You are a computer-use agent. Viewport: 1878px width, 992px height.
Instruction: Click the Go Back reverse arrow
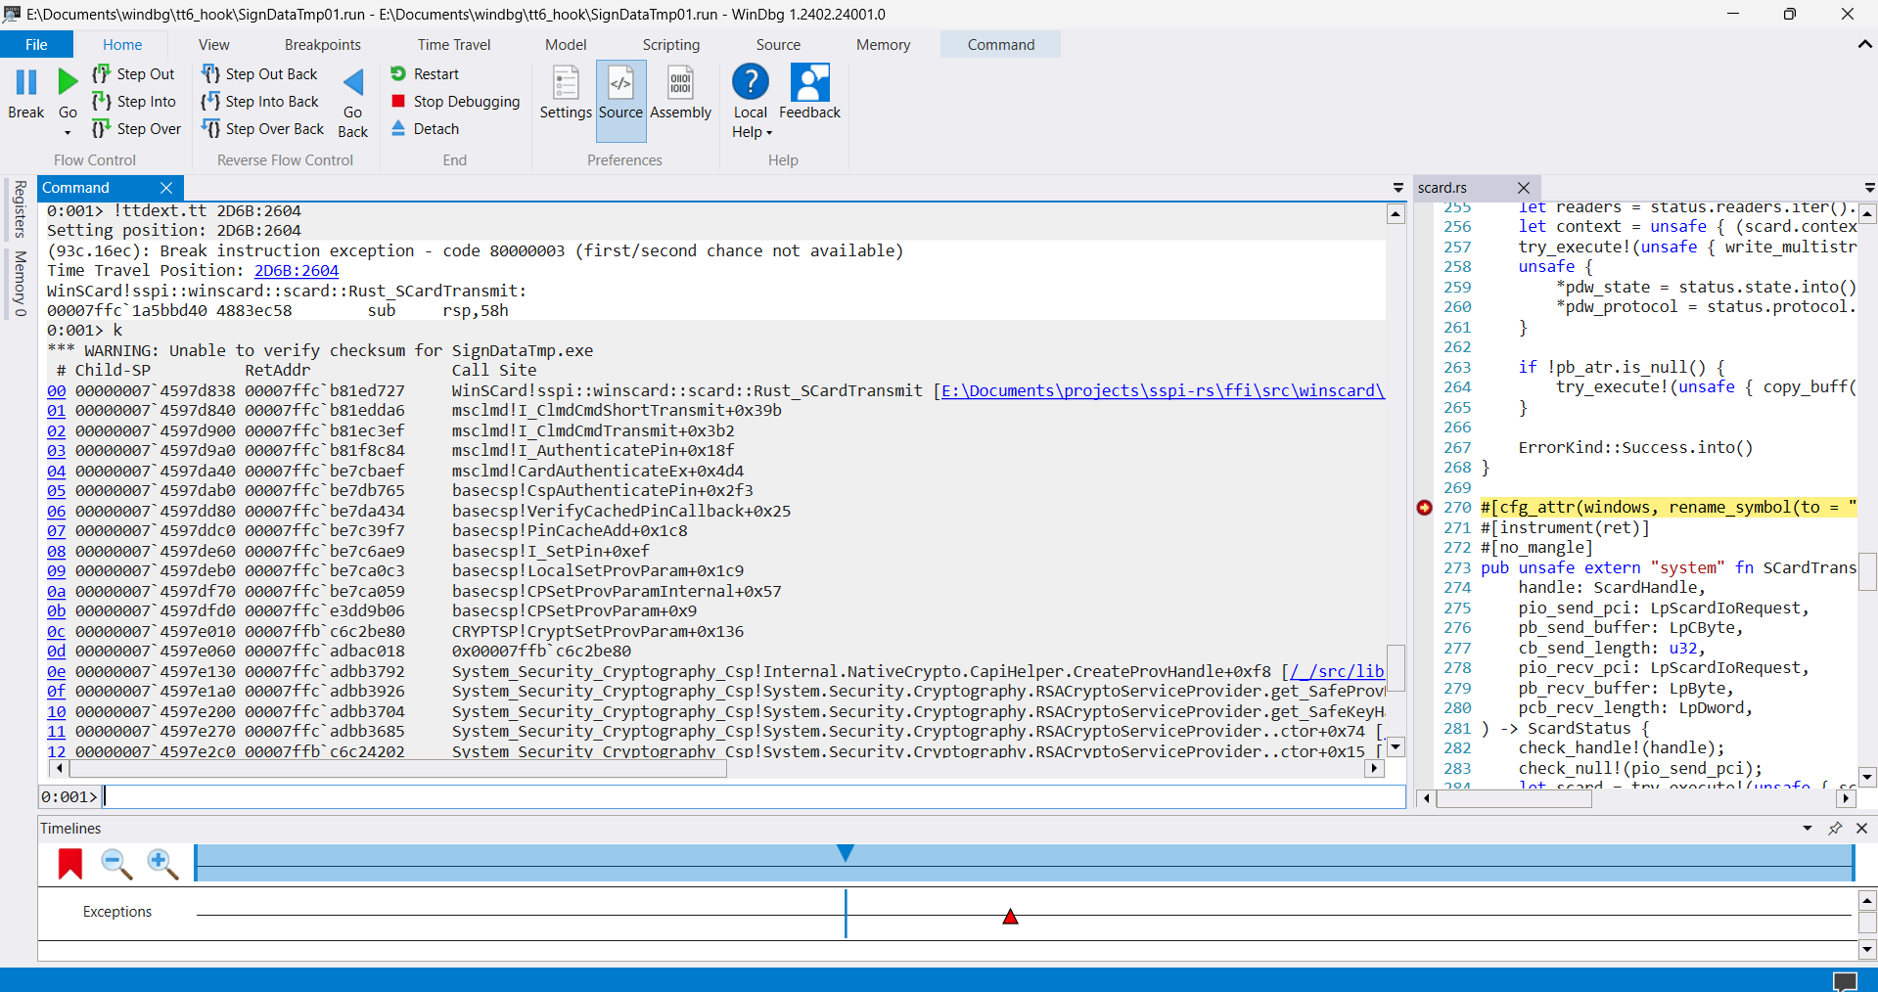pos(353,83)
